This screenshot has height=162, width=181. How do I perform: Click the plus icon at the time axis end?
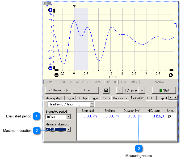point(171,75)
